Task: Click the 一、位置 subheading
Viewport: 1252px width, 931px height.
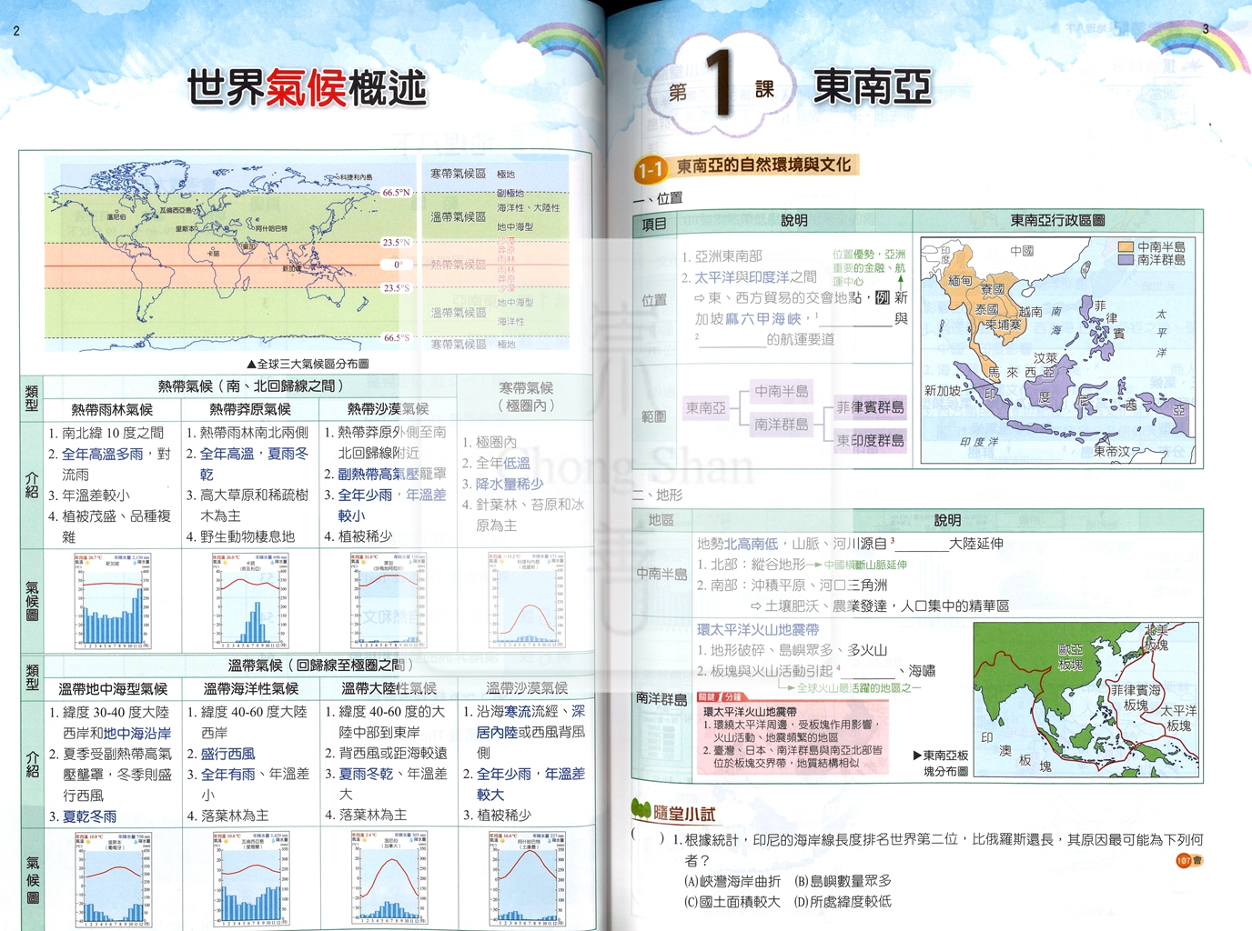Action: point(657,198)
